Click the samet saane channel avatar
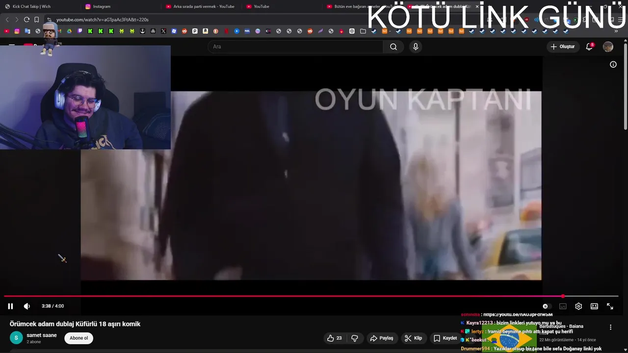Viewport: 628px width, 353px height. click(x=16, y=338)
